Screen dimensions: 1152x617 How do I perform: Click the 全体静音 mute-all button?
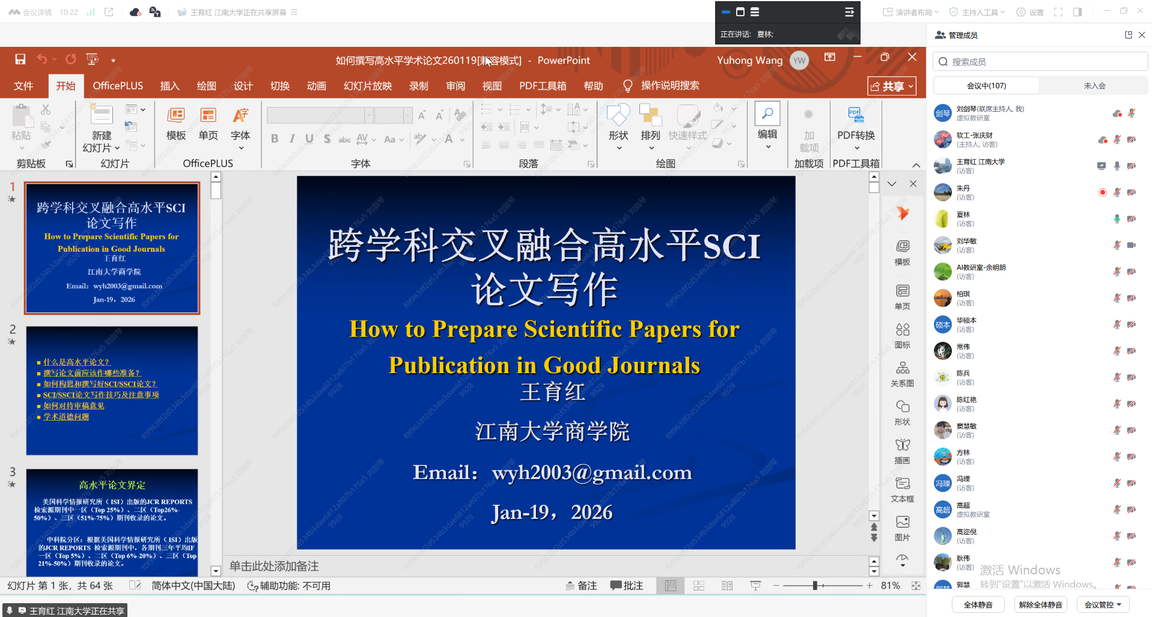pos(978,604)
